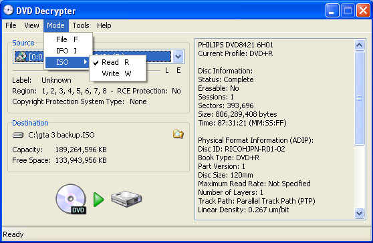Click the L button under Source
373x243 pixels.
(x=167, y=70)
